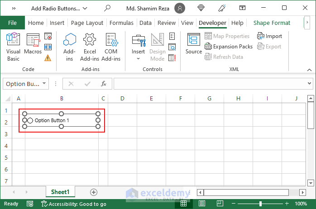Switch to Page Layout view
The height and width of the screenshot is (209, 316).
coord(202,204)
